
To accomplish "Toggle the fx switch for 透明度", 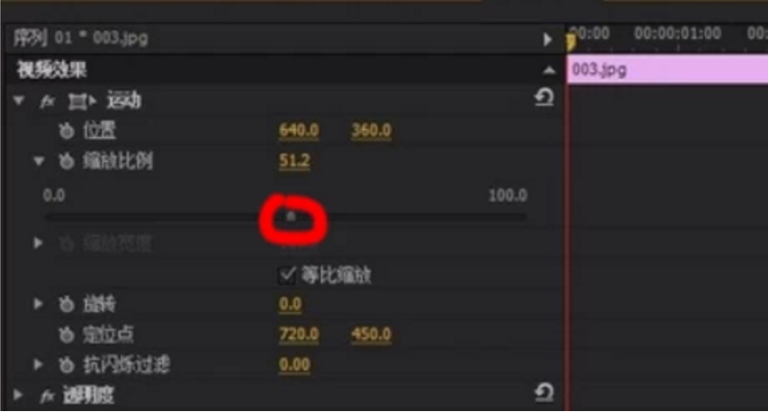I will click(47, 396).
